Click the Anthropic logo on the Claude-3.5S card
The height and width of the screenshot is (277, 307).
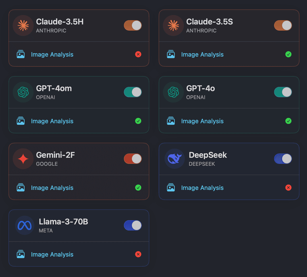173,26
